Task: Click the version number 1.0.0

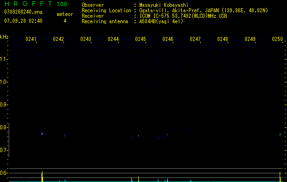Action: [x=62, y=4]
